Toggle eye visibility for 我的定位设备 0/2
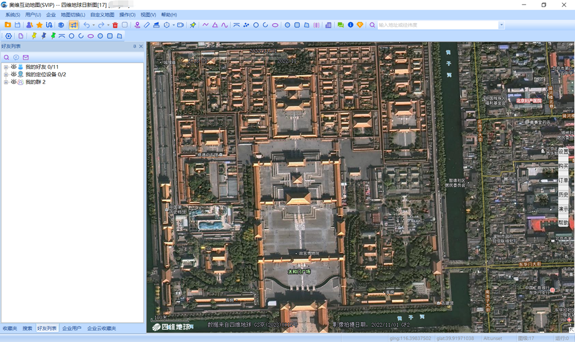Image resolution: width=575 pixels, height=342 pixels. click(13, 75)
